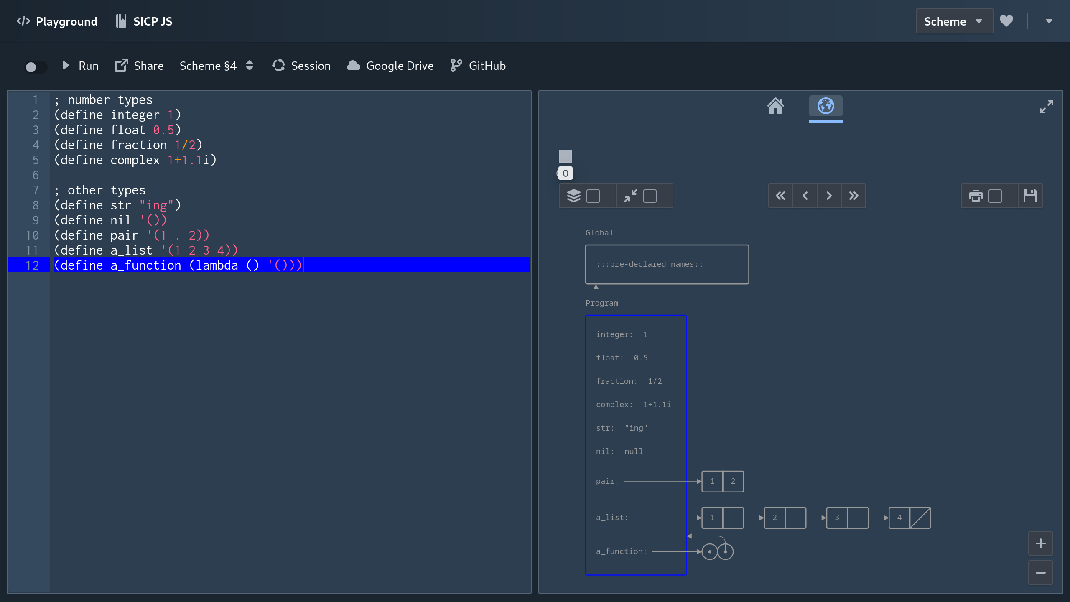Open the Scheme §4 chapter selector
The height and width of the screenshot is (602, 1070).
tap(216, 66)
